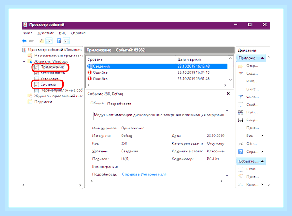Open the Спра... submenu arrow in actions

point(262,152)
